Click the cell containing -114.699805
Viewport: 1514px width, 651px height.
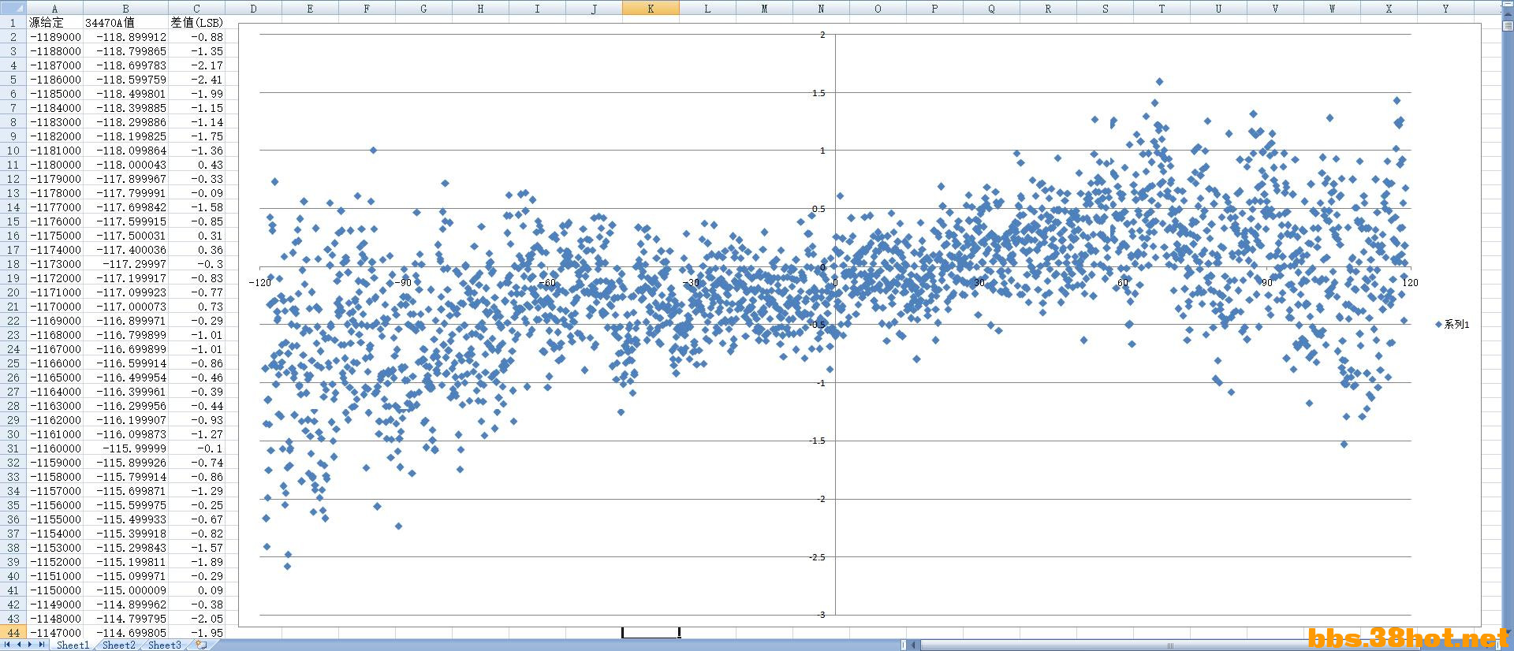point(125,633)
